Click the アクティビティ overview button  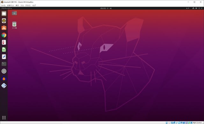(7, 8)
